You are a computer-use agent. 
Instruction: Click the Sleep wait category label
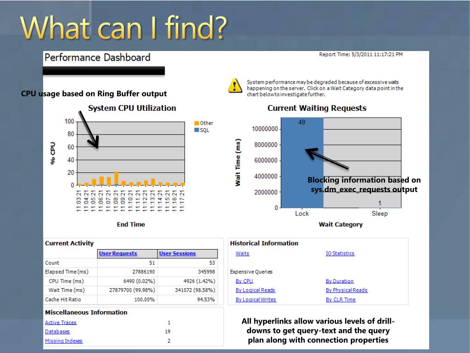click(380, 213)
